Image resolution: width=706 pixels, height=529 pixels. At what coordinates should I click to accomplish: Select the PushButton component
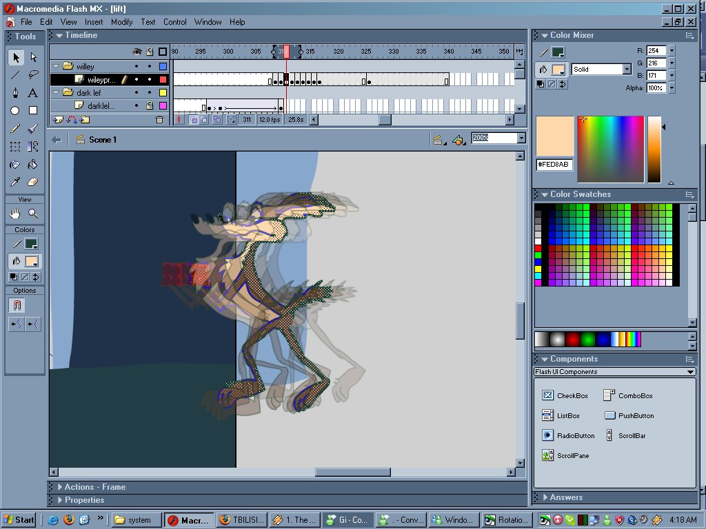click(629, 415)
